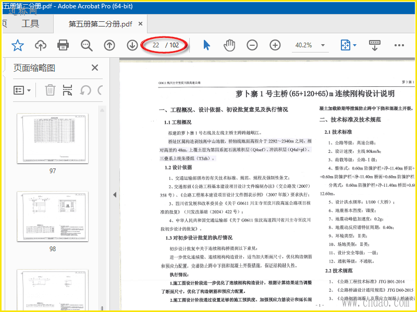Activate the arrow selection tool

point(206,45)
